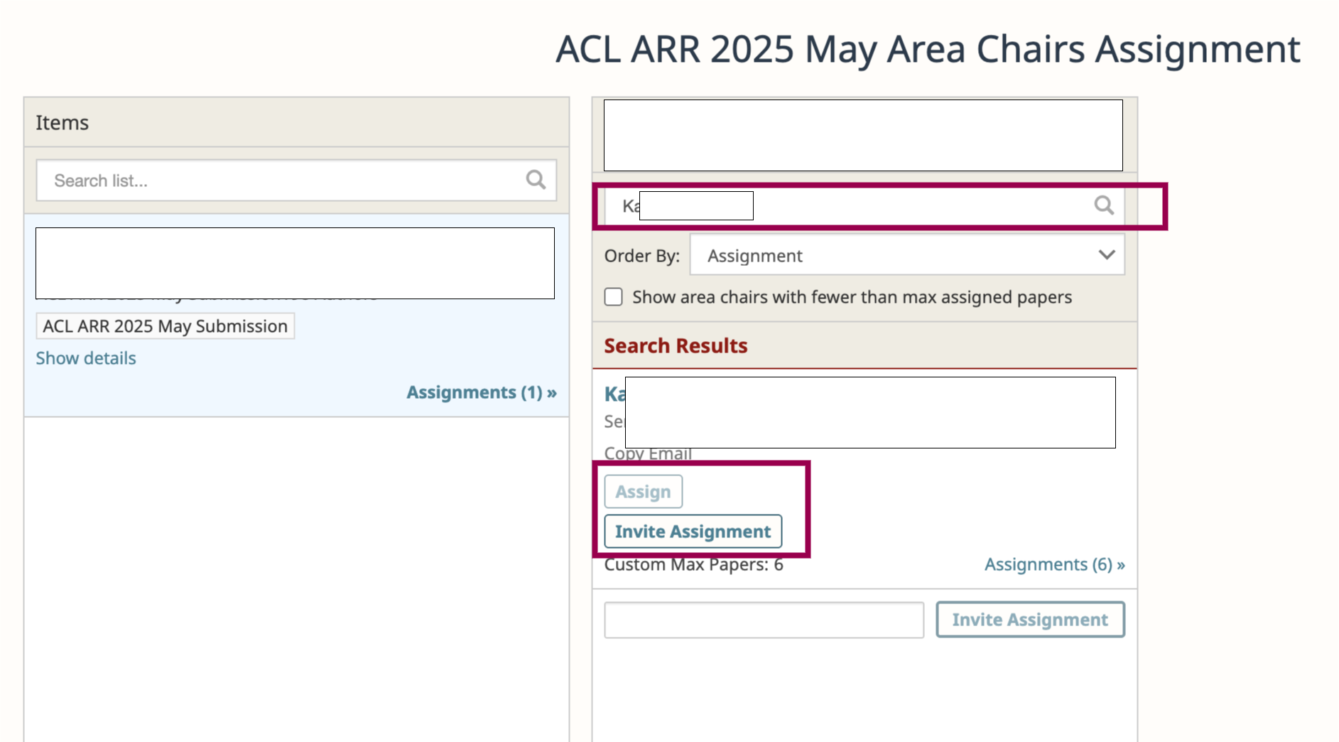Click the 'ACL ARR 2025 May Submission' tag
This screenshot has height=742, width=1339.
165,326
